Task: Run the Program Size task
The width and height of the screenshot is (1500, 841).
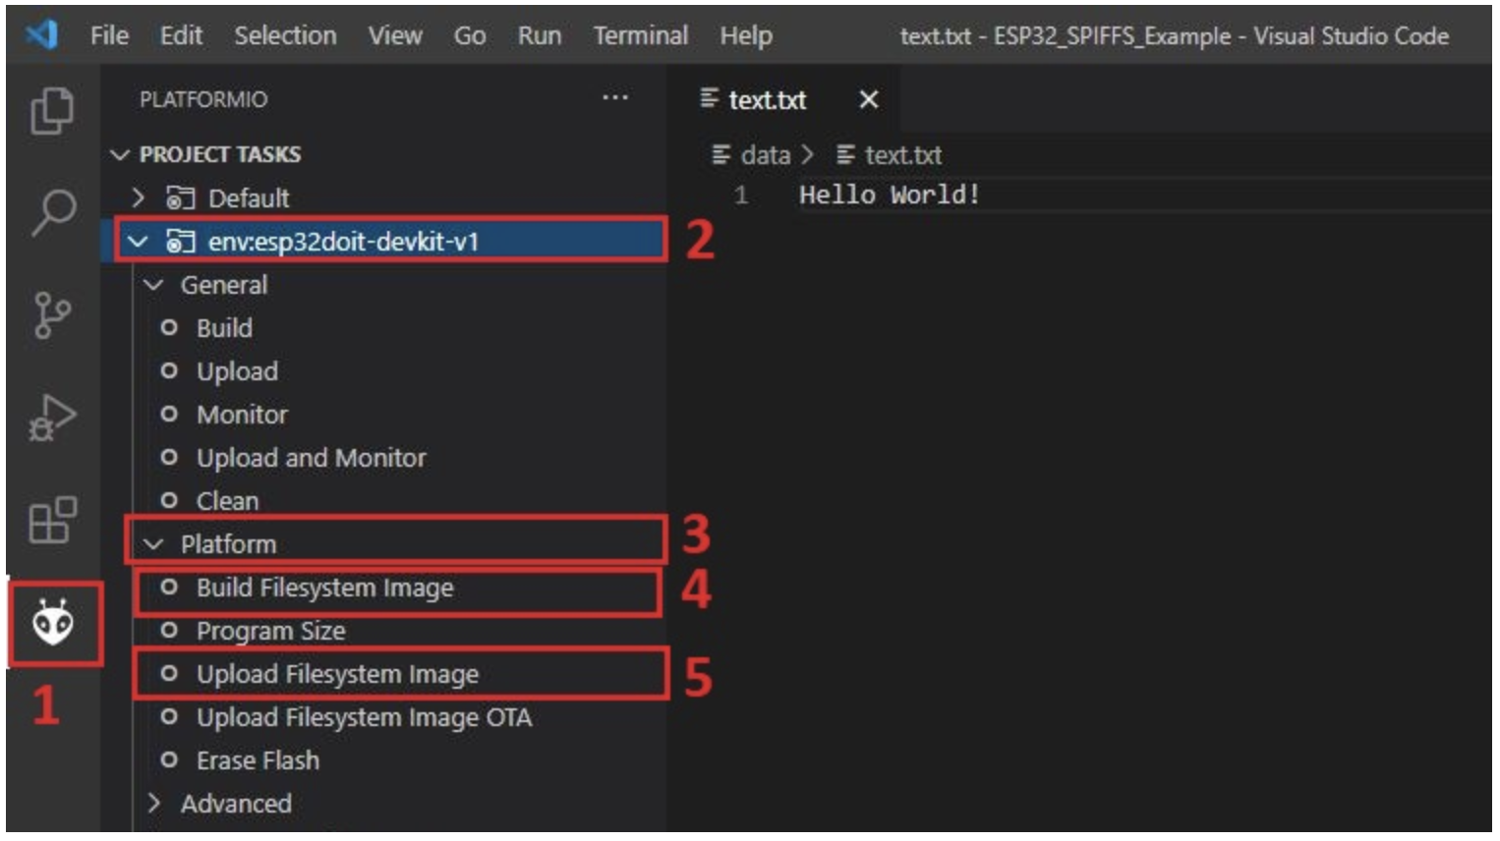Action: point(270,631)
